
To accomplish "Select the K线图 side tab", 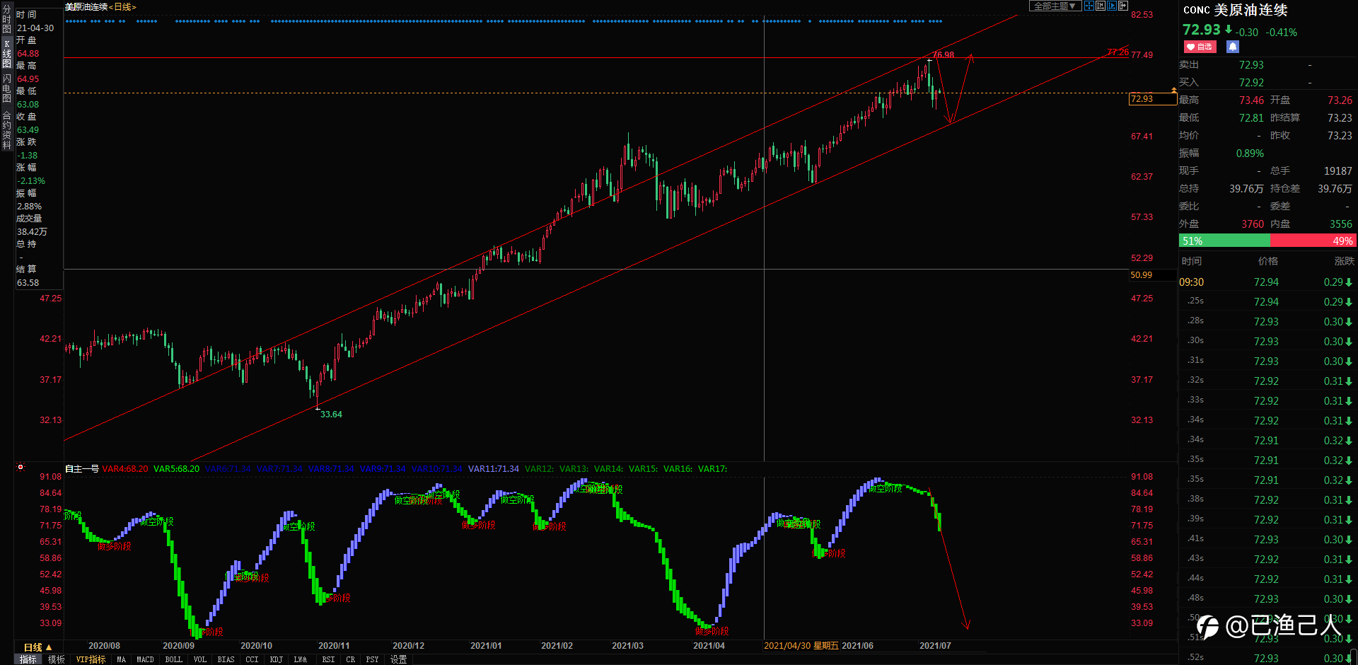I will [x=6, y=54].
